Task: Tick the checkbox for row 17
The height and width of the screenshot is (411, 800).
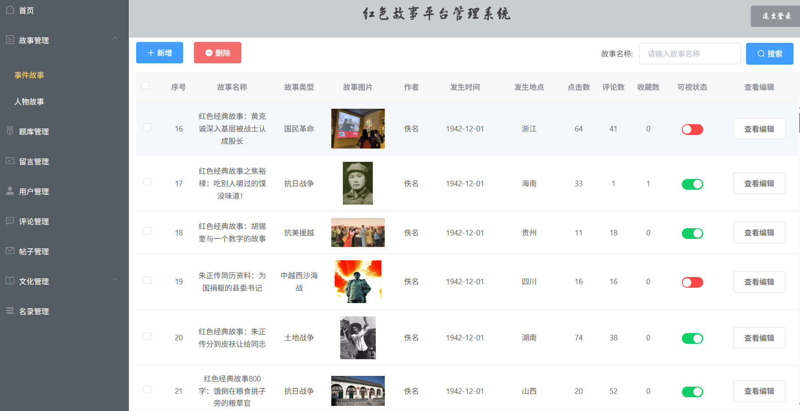Action: click(147, 182)
